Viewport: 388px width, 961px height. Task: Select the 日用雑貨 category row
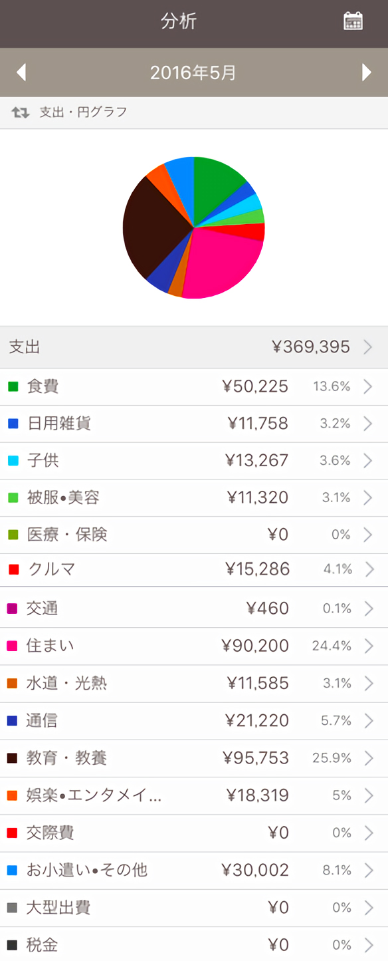pyautogui.click(x=194, y=424)
